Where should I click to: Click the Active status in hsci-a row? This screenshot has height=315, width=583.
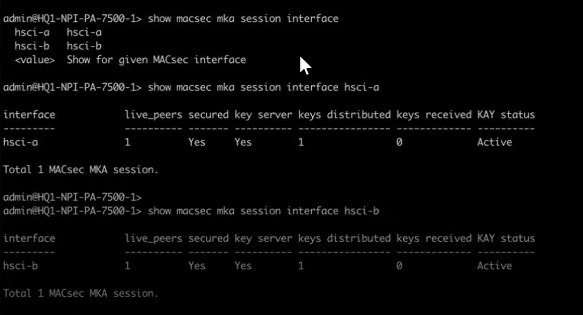point(494,142)
